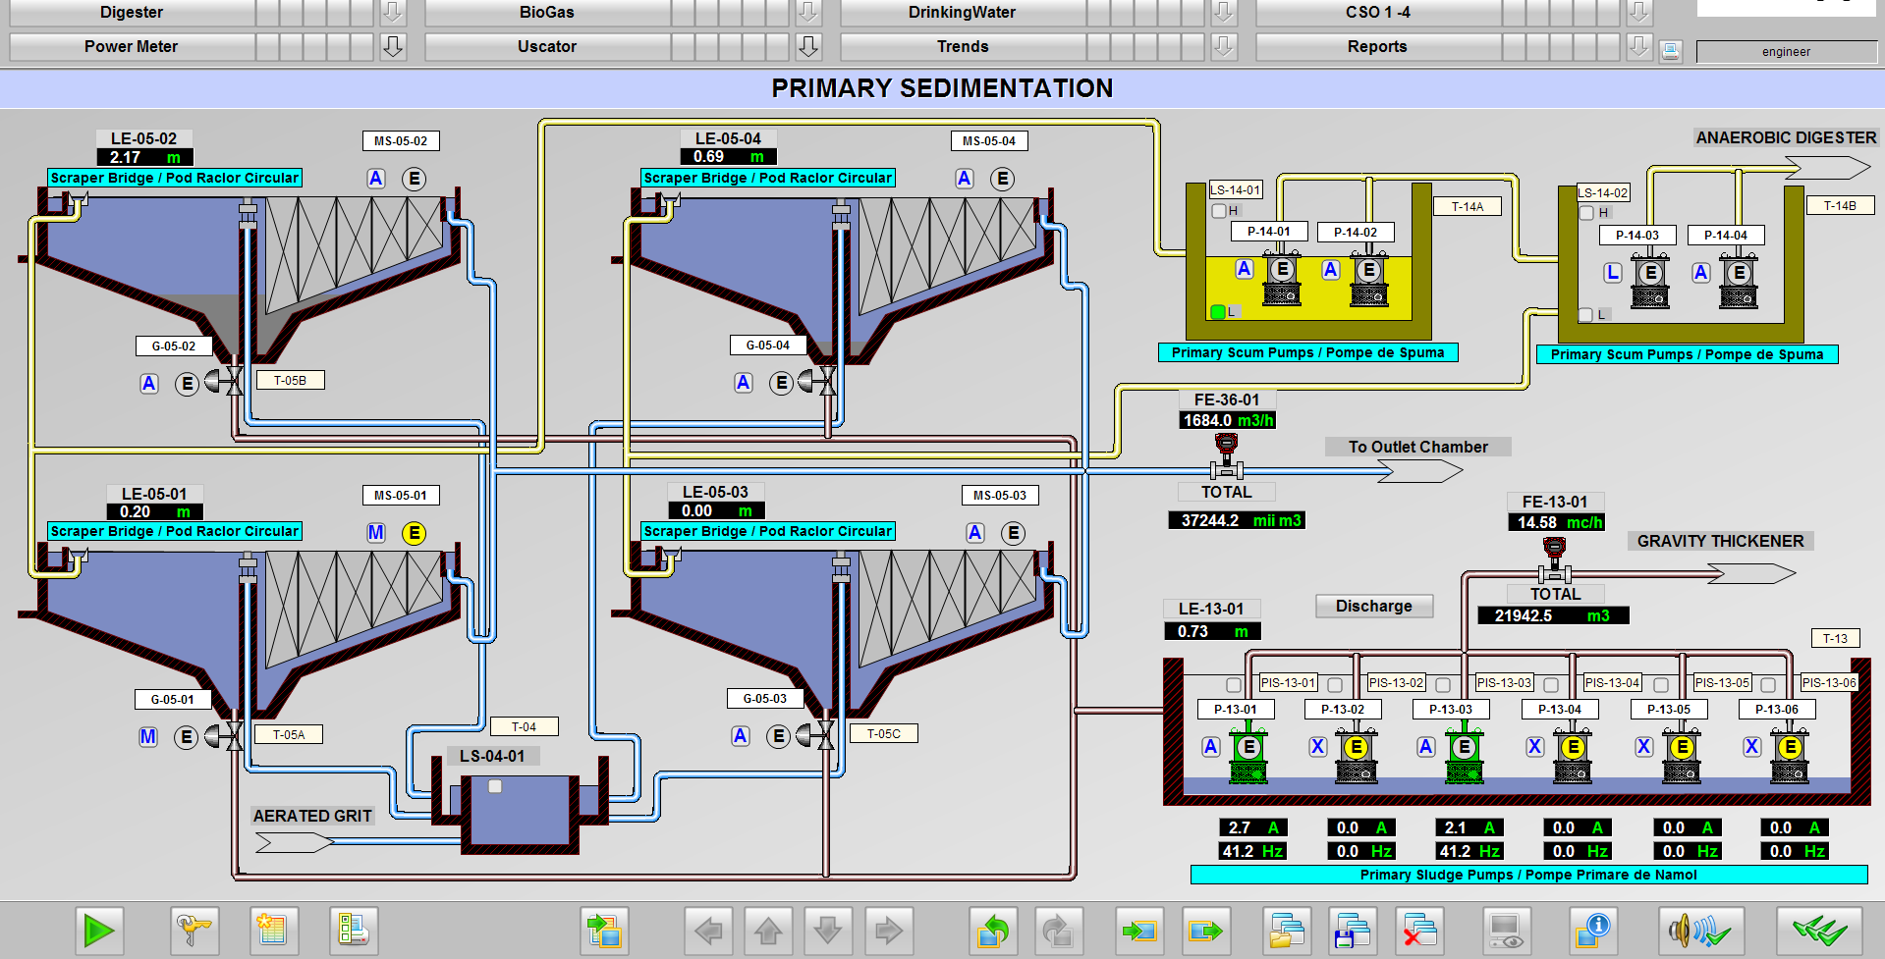Toggle checkbox left of PIS-13-01

coord(1234,685)
